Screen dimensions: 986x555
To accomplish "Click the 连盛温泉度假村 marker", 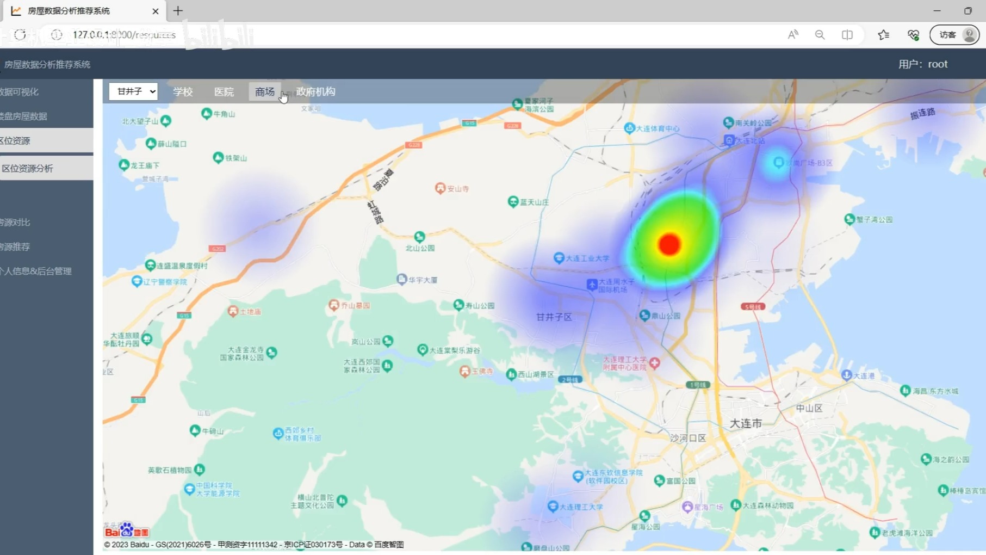I will [150, 265].
